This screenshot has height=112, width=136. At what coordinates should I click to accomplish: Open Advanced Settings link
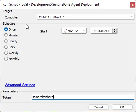click(20, 85)
